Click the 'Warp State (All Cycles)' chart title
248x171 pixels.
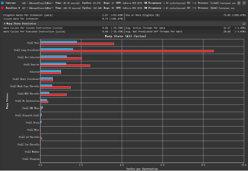pos(125,36)
